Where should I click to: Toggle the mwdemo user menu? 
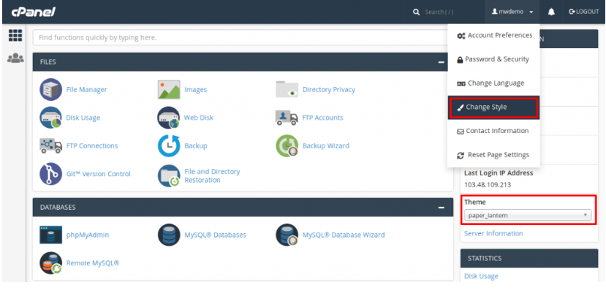(x=512, y=12)
